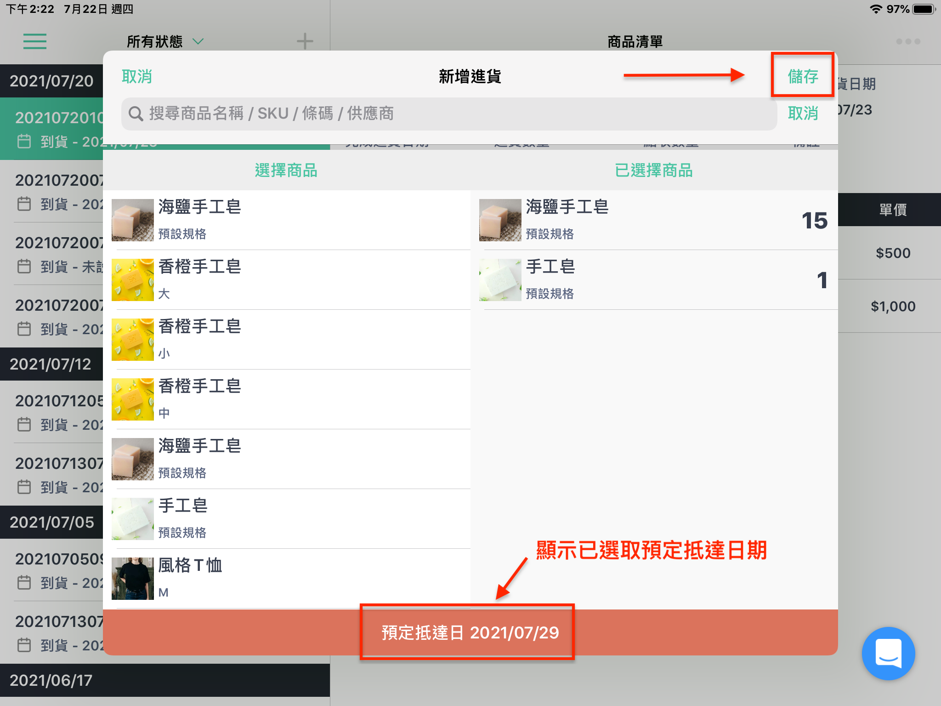Tap thumbnail of 風格Ｔ恤
This screenshot has width=941, height=706.
point(133,579)
